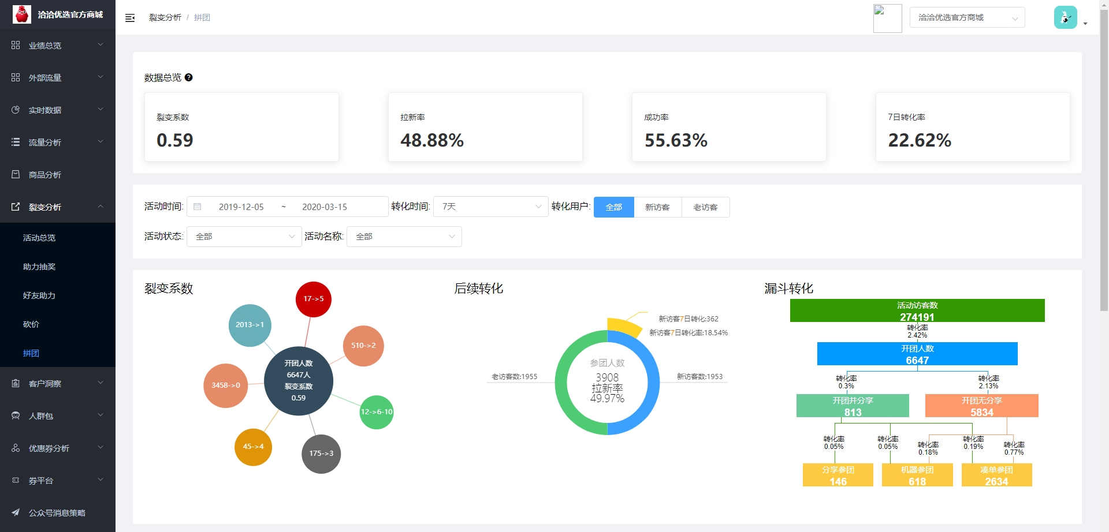
Task: Click the 公众号消息策略 paper plane icon
Action: coord(16,512)
